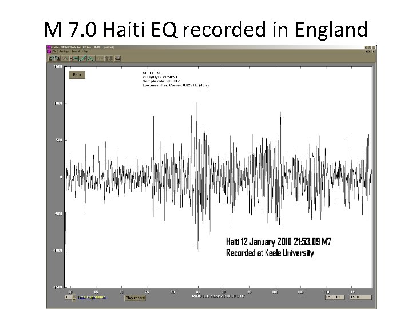Click the 'MINUTES since' axis label
This screenshot has width=412, height=309.
pos(218,296)
